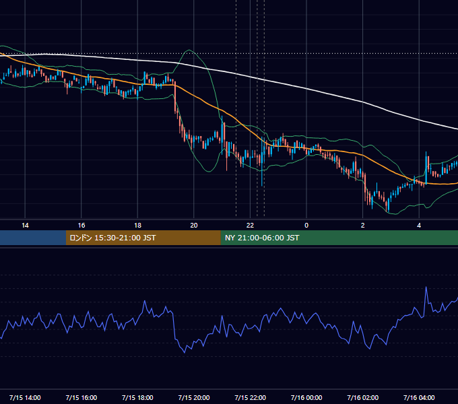Click time axis label 4
The height and width of the screenshot is (404, 458).
(419, 226)
